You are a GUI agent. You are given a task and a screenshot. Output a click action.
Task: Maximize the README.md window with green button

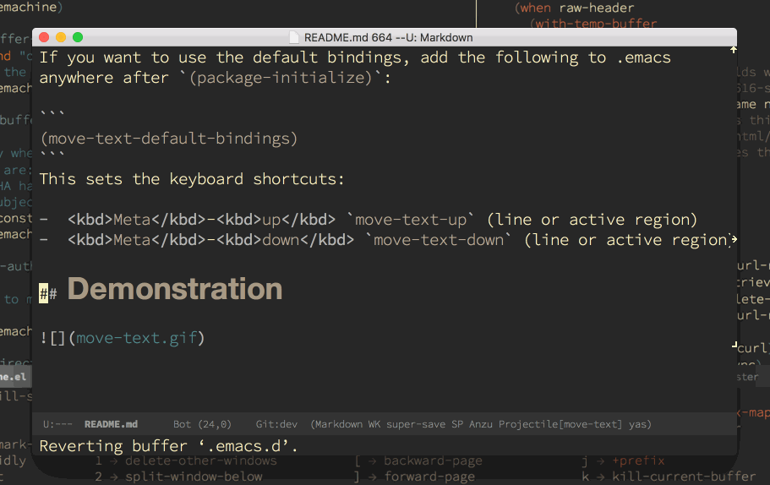pyautogui.click(x=78, y=37)
